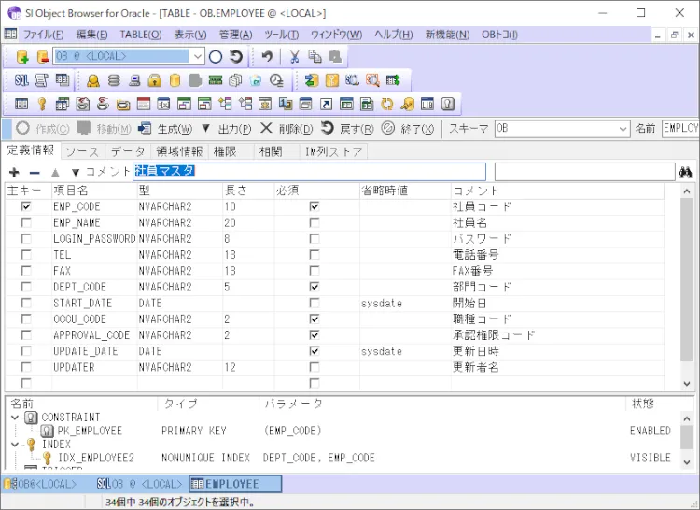Toggle primary key checkbox for UPDATER
This screenshot has width=700, height=510.
(26, 367)
